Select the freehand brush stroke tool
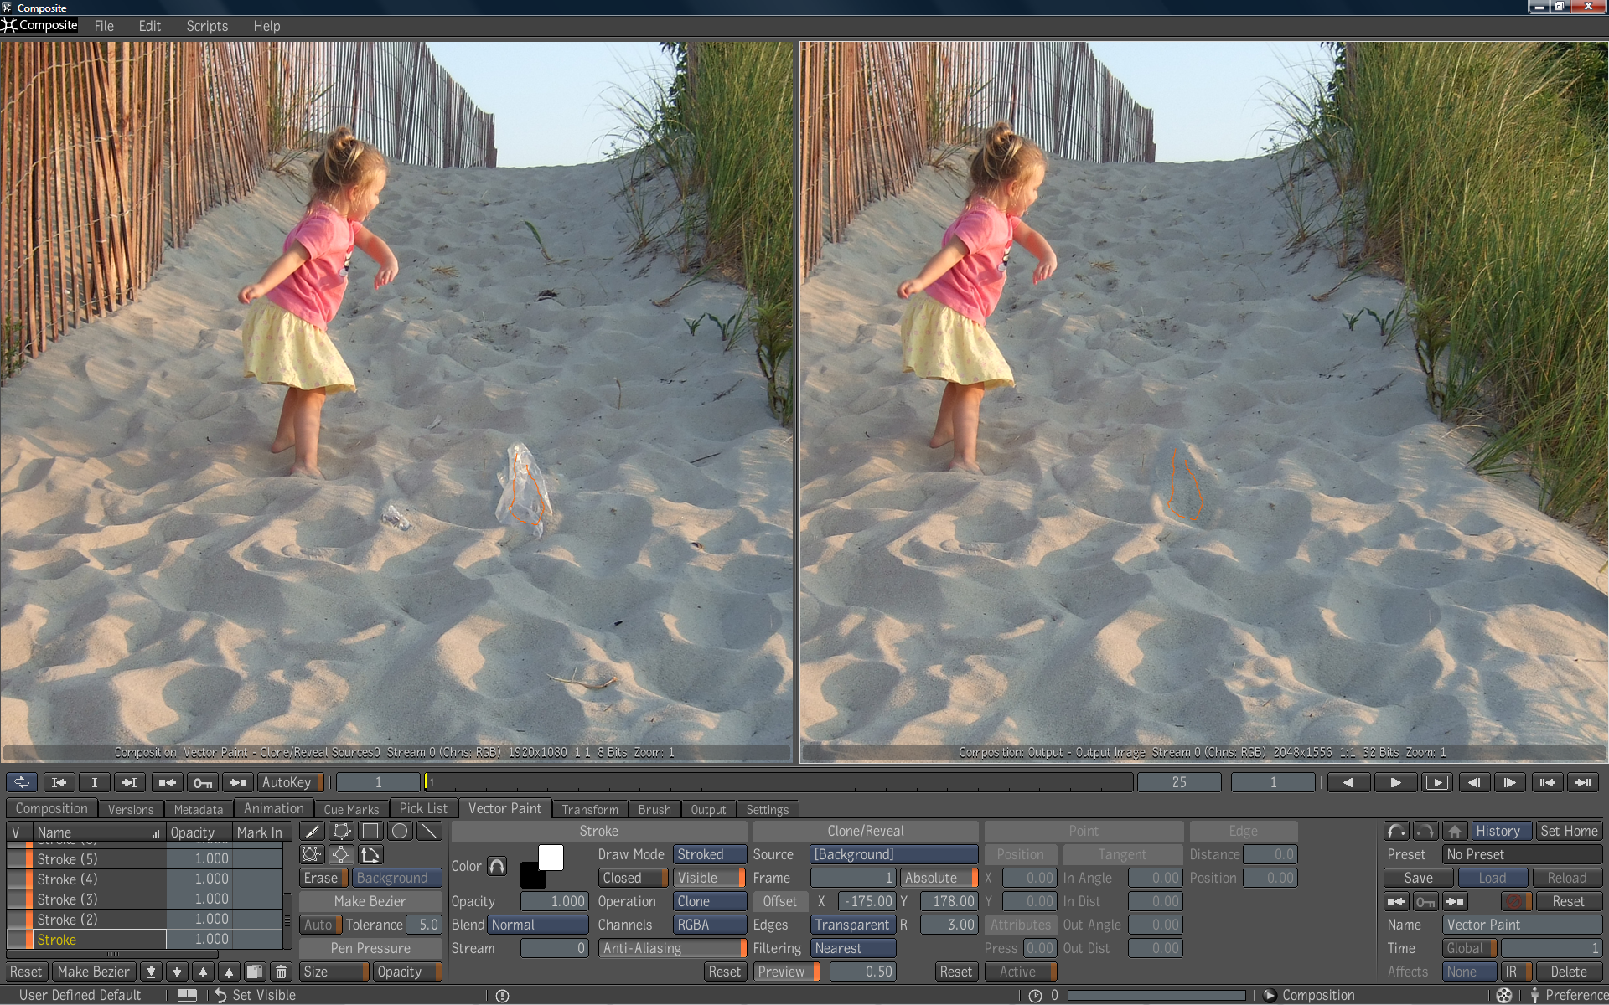 pos(312,831)
